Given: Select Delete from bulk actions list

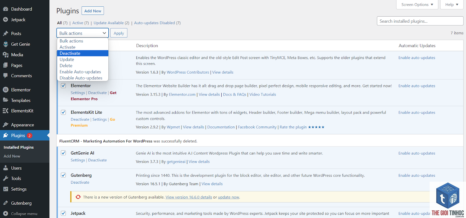Looking at the screenshot, I should 82,65.
